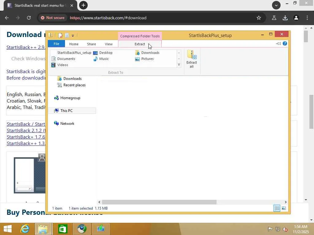
Task: Open the File tab in Explorer
Action: pyautogui.click(x=56, y=44)
